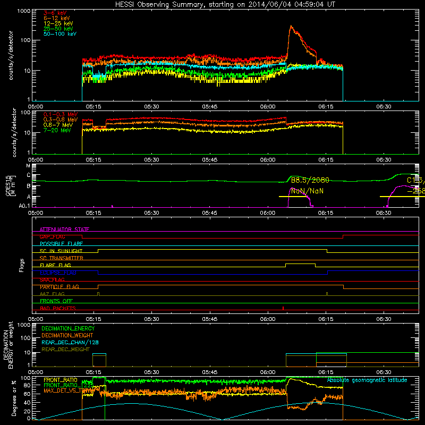This screenshot has width=425, height=425.
Task: Click the 05:30 tick label under top panel
Action: [151, 107]
